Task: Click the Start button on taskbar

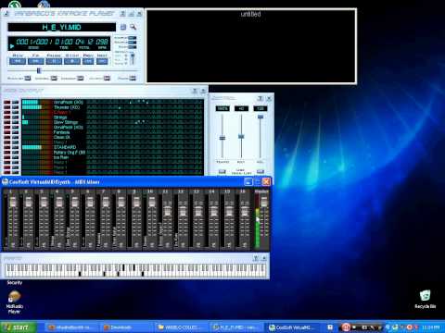Action: coord(19,327)
